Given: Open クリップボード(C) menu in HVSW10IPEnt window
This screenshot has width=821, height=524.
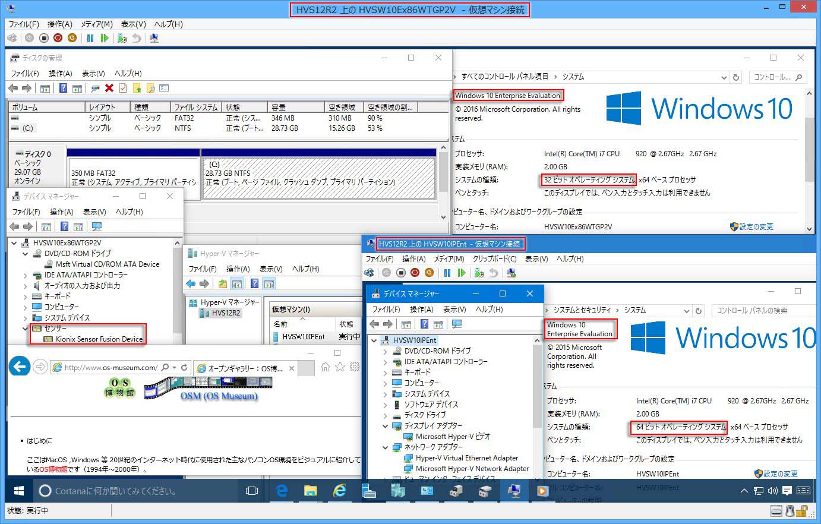Looking at the screenshot, I should point(495,258).
